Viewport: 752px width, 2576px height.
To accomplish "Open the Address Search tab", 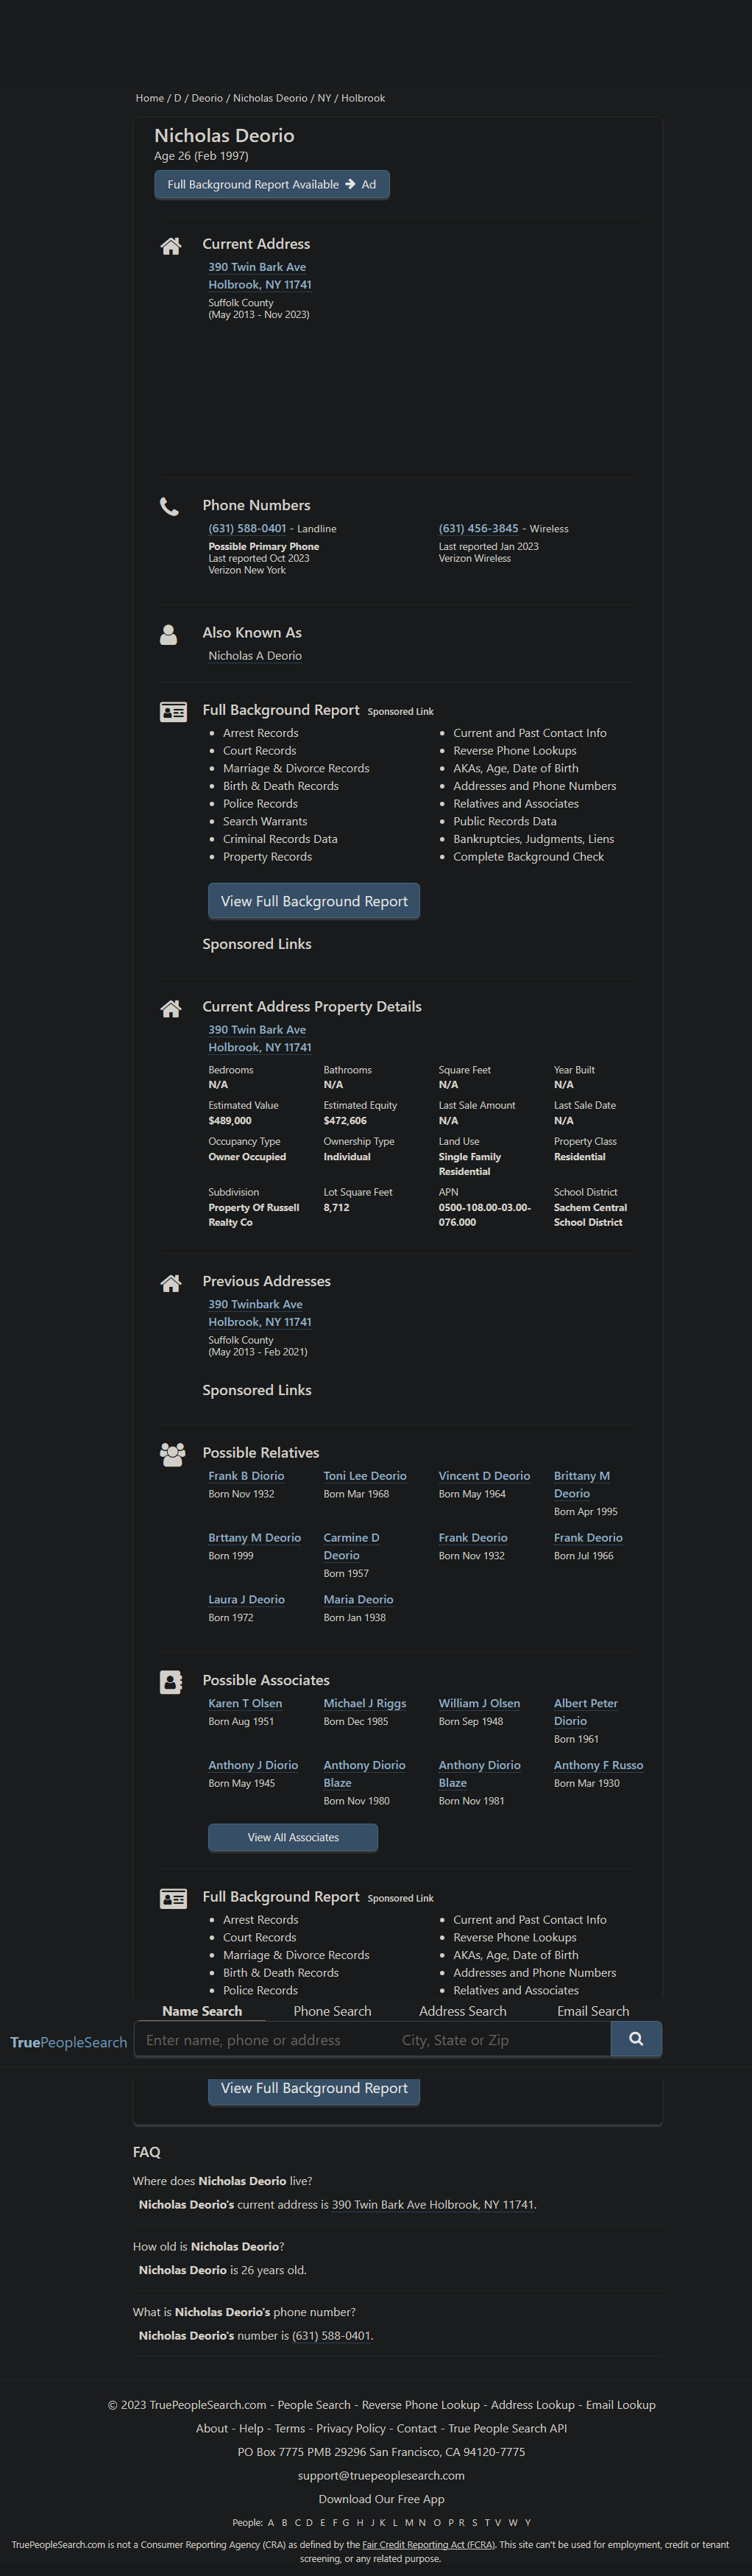I will click(463, 2011).
